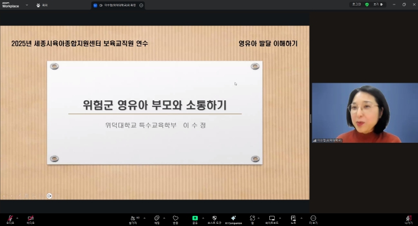Expand video options arrow next to camera
This screenshot has width=418, height=226.
point(38,217)
